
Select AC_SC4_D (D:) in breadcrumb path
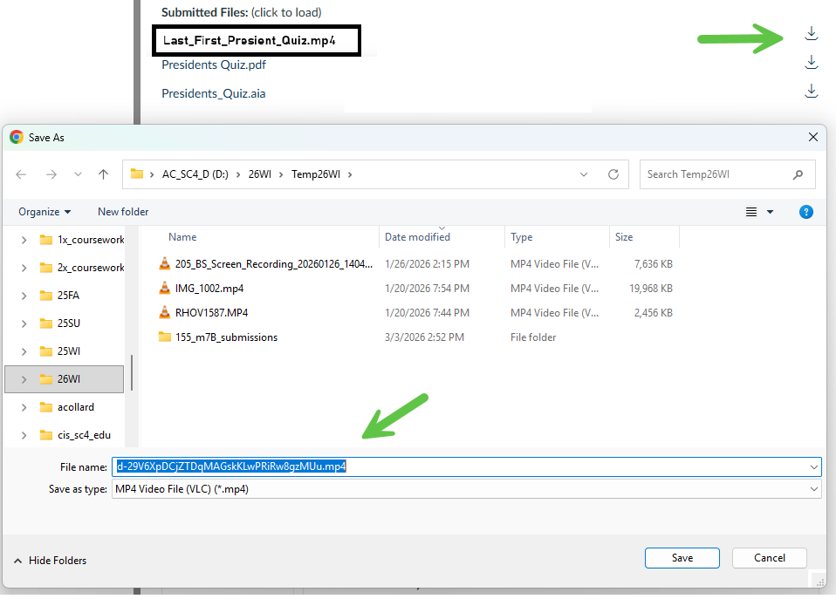(195, 174)
